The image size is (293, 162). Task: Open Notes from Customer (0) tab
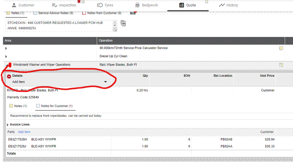(102, 13)
